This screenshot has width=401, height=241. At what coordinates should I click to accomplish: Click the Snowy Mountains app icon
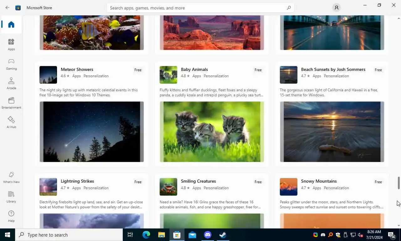(289, 187)
